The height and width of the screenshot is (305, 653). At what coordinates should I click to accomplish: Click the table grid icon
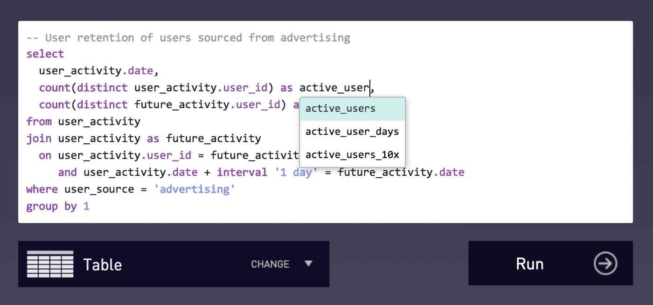[50, 264]
